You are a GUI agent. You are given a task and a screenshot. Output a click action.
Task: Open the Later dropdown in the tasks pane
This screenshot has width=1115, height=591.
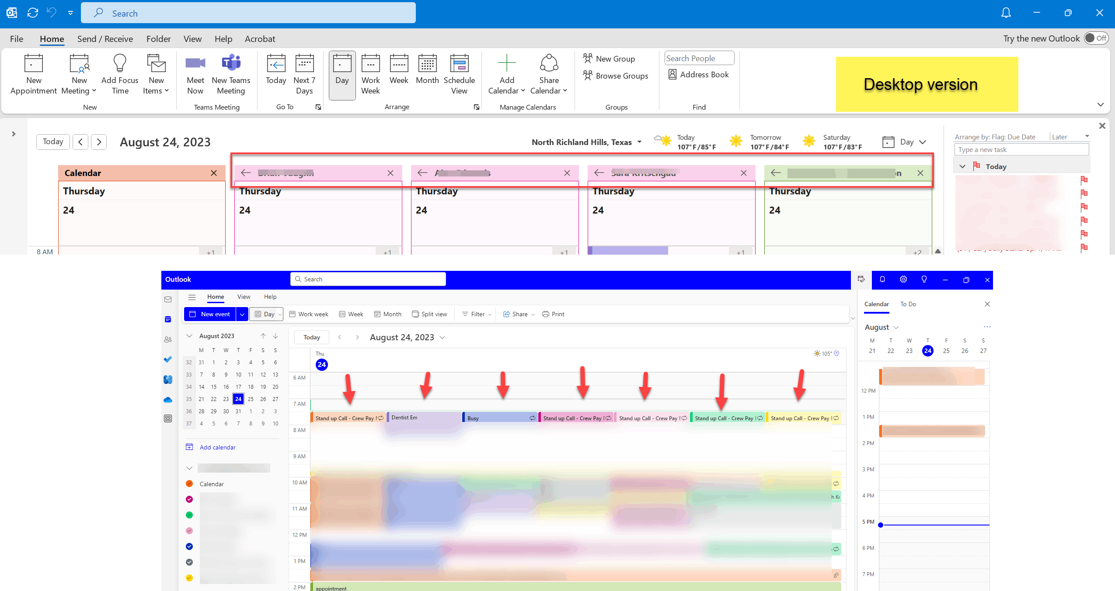click(x=1071, y=136)
